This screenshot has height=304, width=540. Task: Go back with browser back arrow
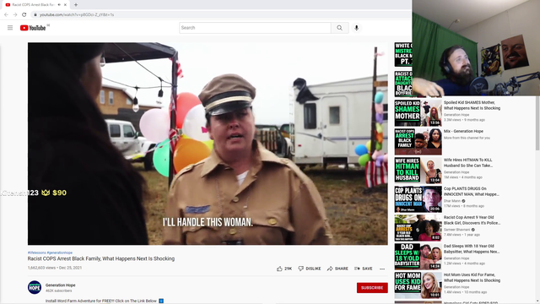(6, 14)
